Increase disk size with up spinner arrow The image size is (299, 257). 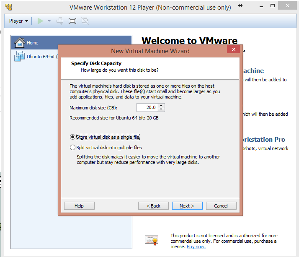[x=161, y=105]
